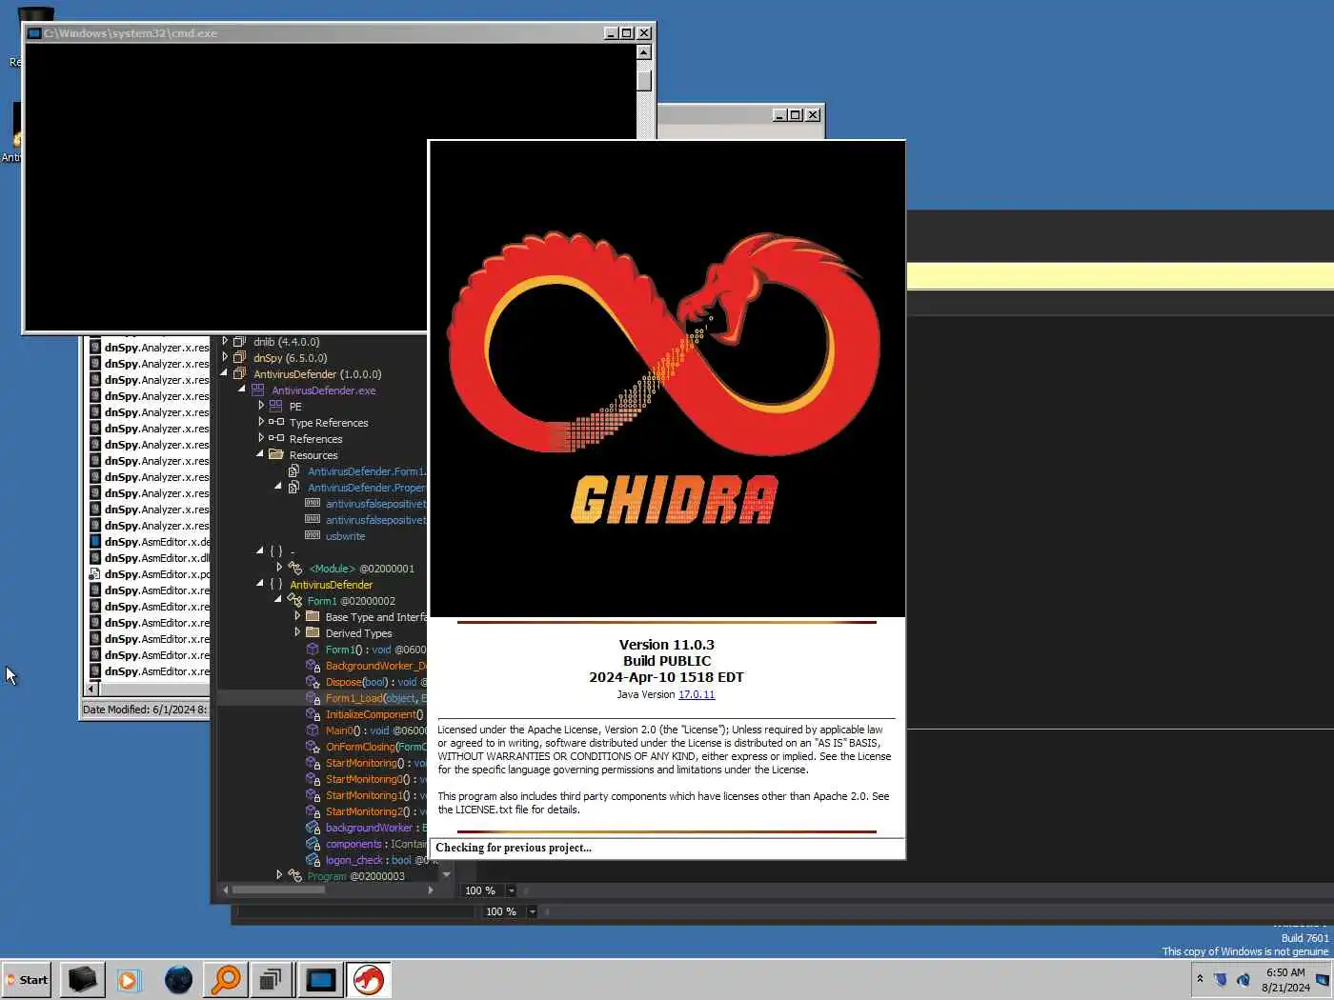Click the Dispose(bool) method icon
Image resolution: width=1334 pixels, height=1000 pixels.
coord(313,682)
